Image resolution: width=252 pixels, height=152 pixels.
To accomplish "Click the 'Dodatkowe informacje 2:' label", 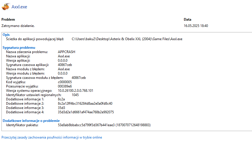I will coord(25,104).
